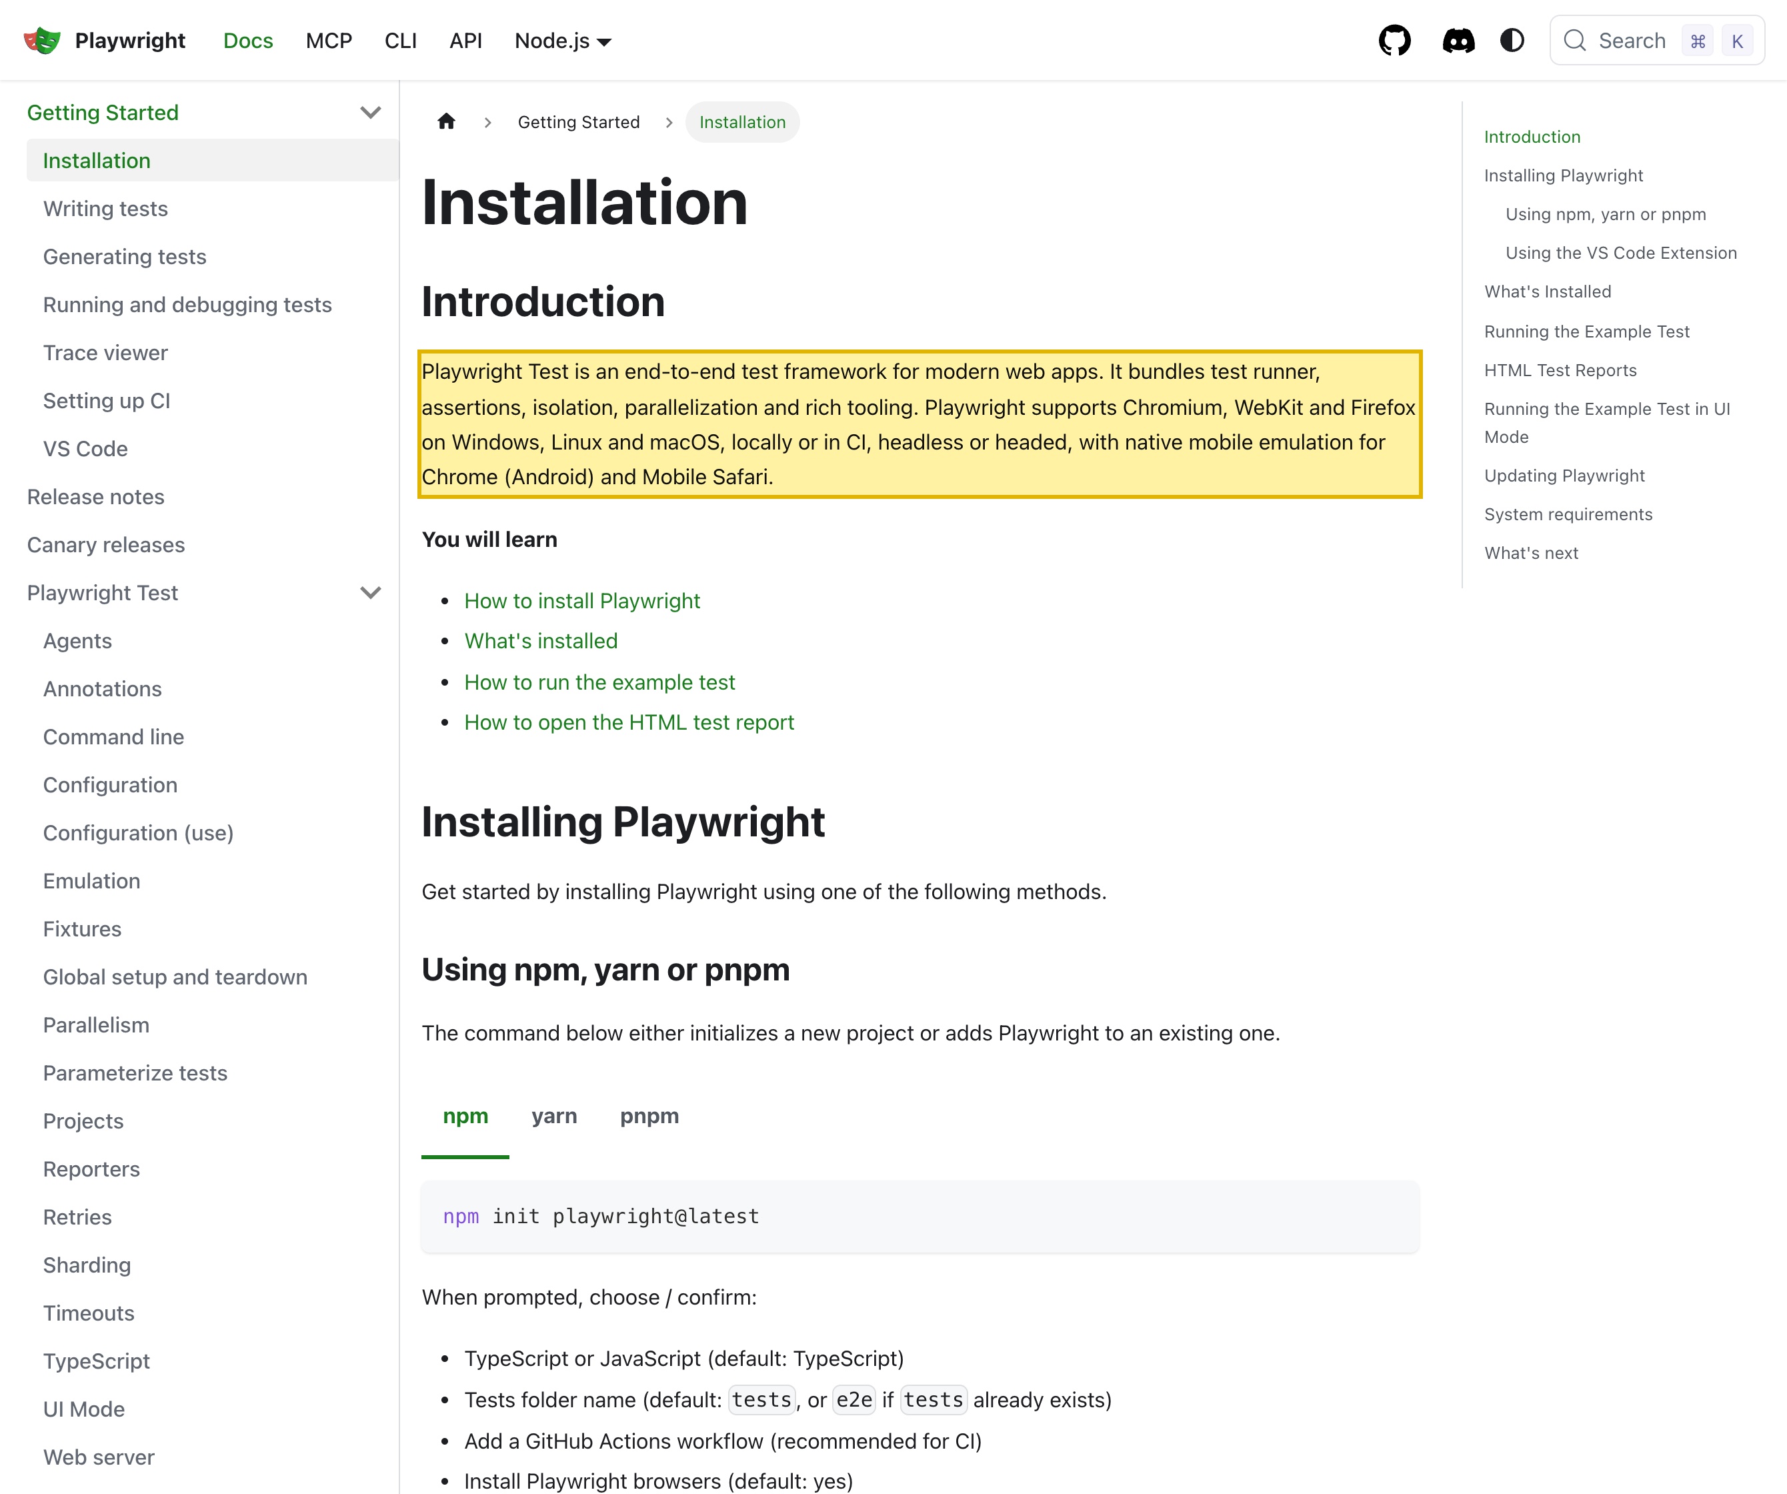Jump to What's next in the table of contents
The width and height of the screenshot is (1787, 1494).
click(x=1531, y=552)
